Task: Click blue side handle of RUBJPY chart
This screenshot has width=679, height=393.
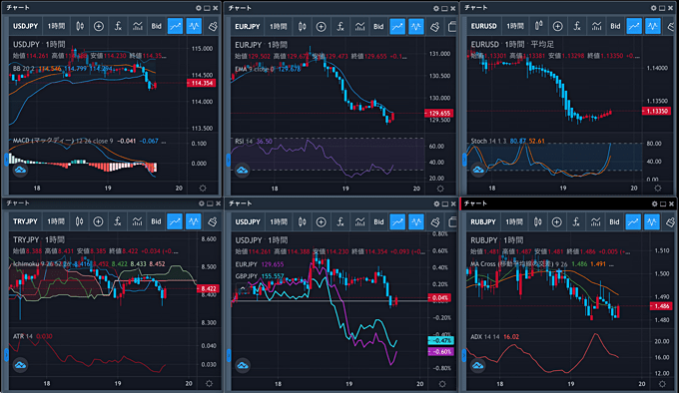Action: coord(463,355)
